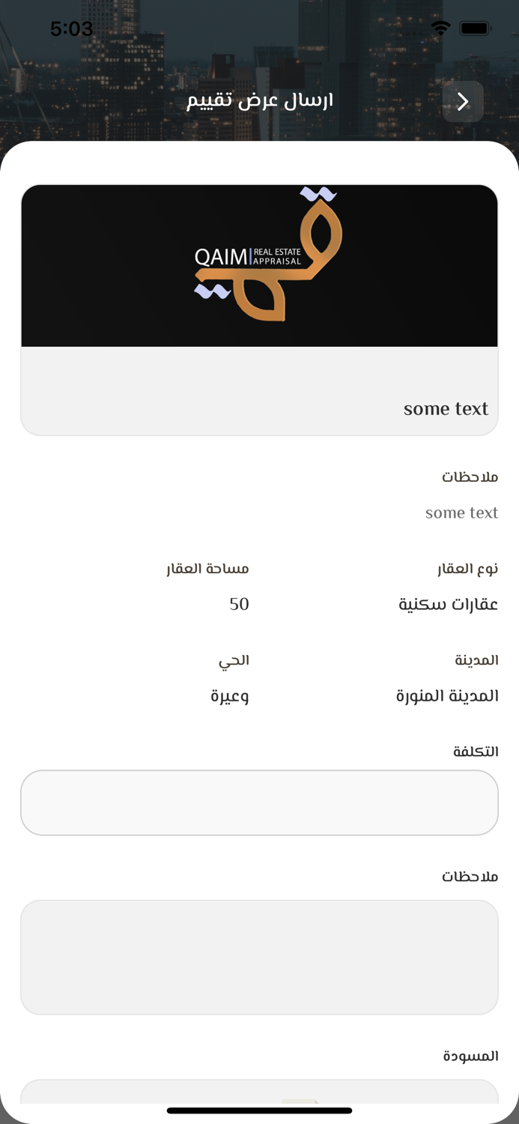Tap the back chevron arrow at top
The image size is (519, 1124).
(x=463, y=101)
